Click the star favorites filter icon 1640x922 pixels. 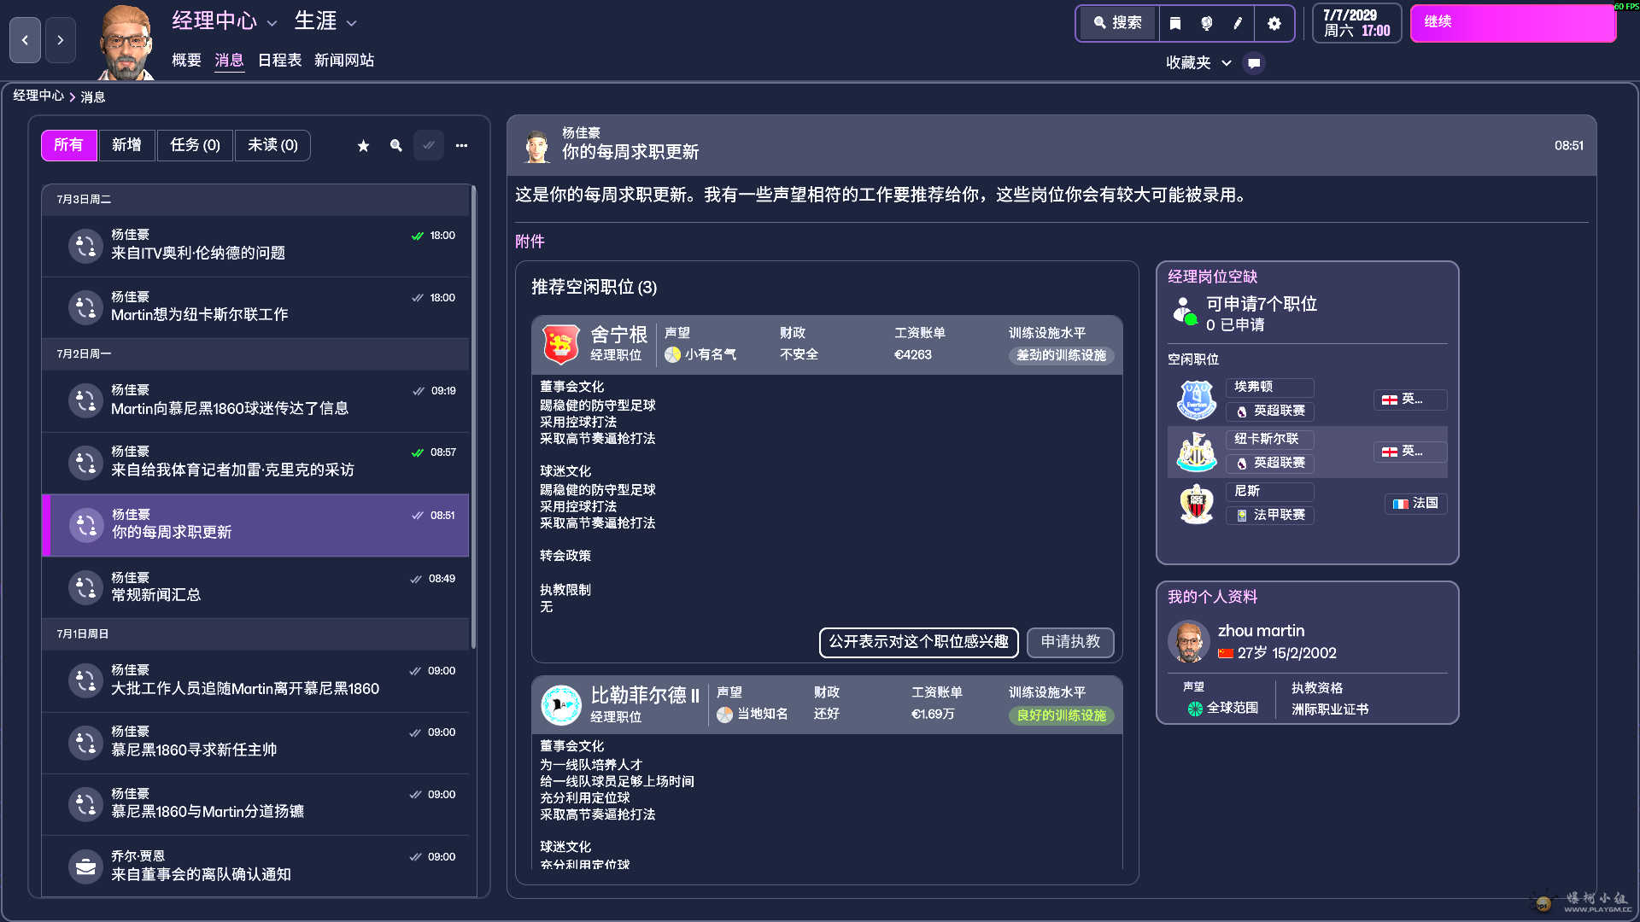[363, 146]
